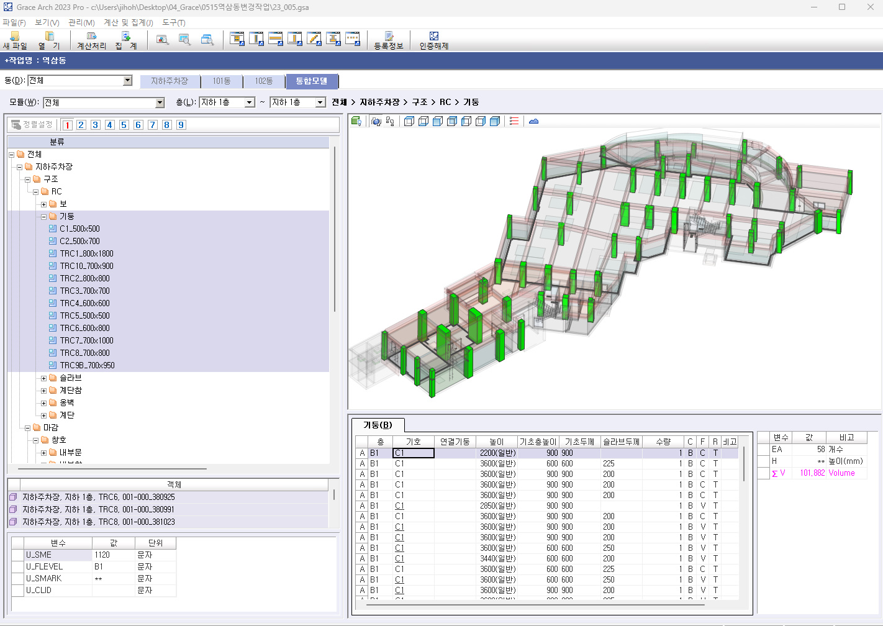Click the 수량 column header
Screen dimensions: 883x626
tap(663, 442)
